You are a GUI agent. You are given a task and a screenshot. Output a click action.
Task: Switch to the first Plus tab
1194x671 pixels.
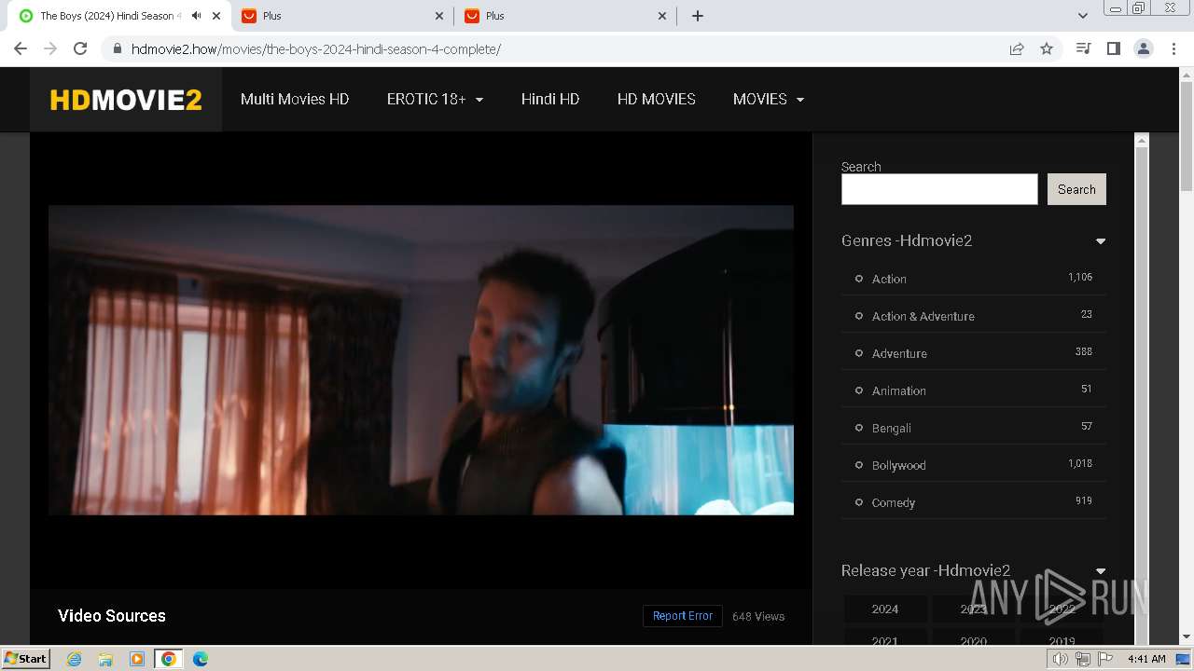tap(342, 16)
